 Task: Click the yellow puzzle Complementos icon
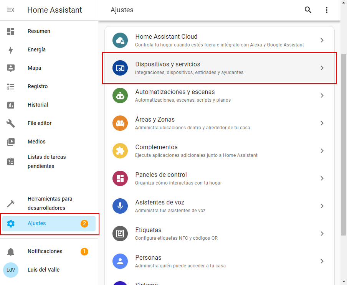coord(120,151)
